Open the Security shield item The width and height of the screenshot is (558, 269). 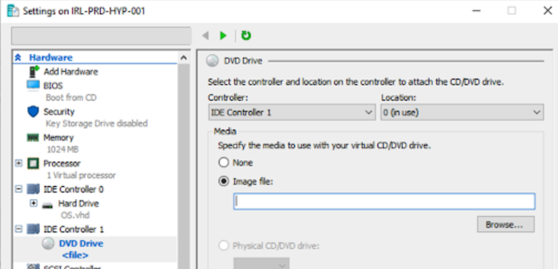tap(33, 111)
